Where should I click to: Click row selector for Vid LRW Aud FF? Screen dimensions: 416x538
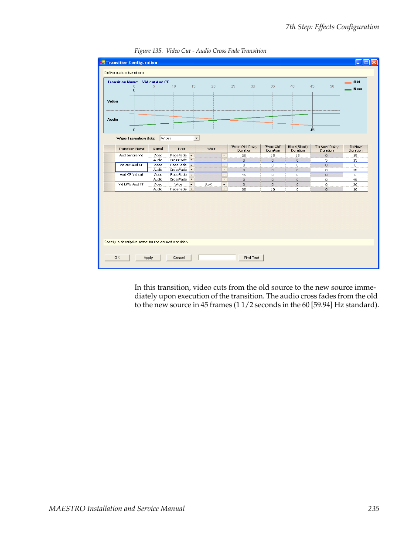click(109, 186)
